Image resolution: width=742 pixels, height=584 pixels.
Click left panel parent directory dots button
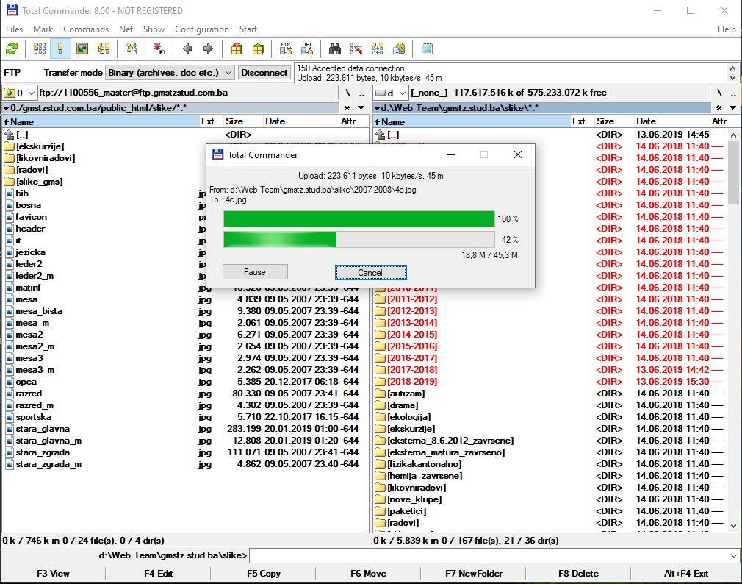tap(361, 93)
